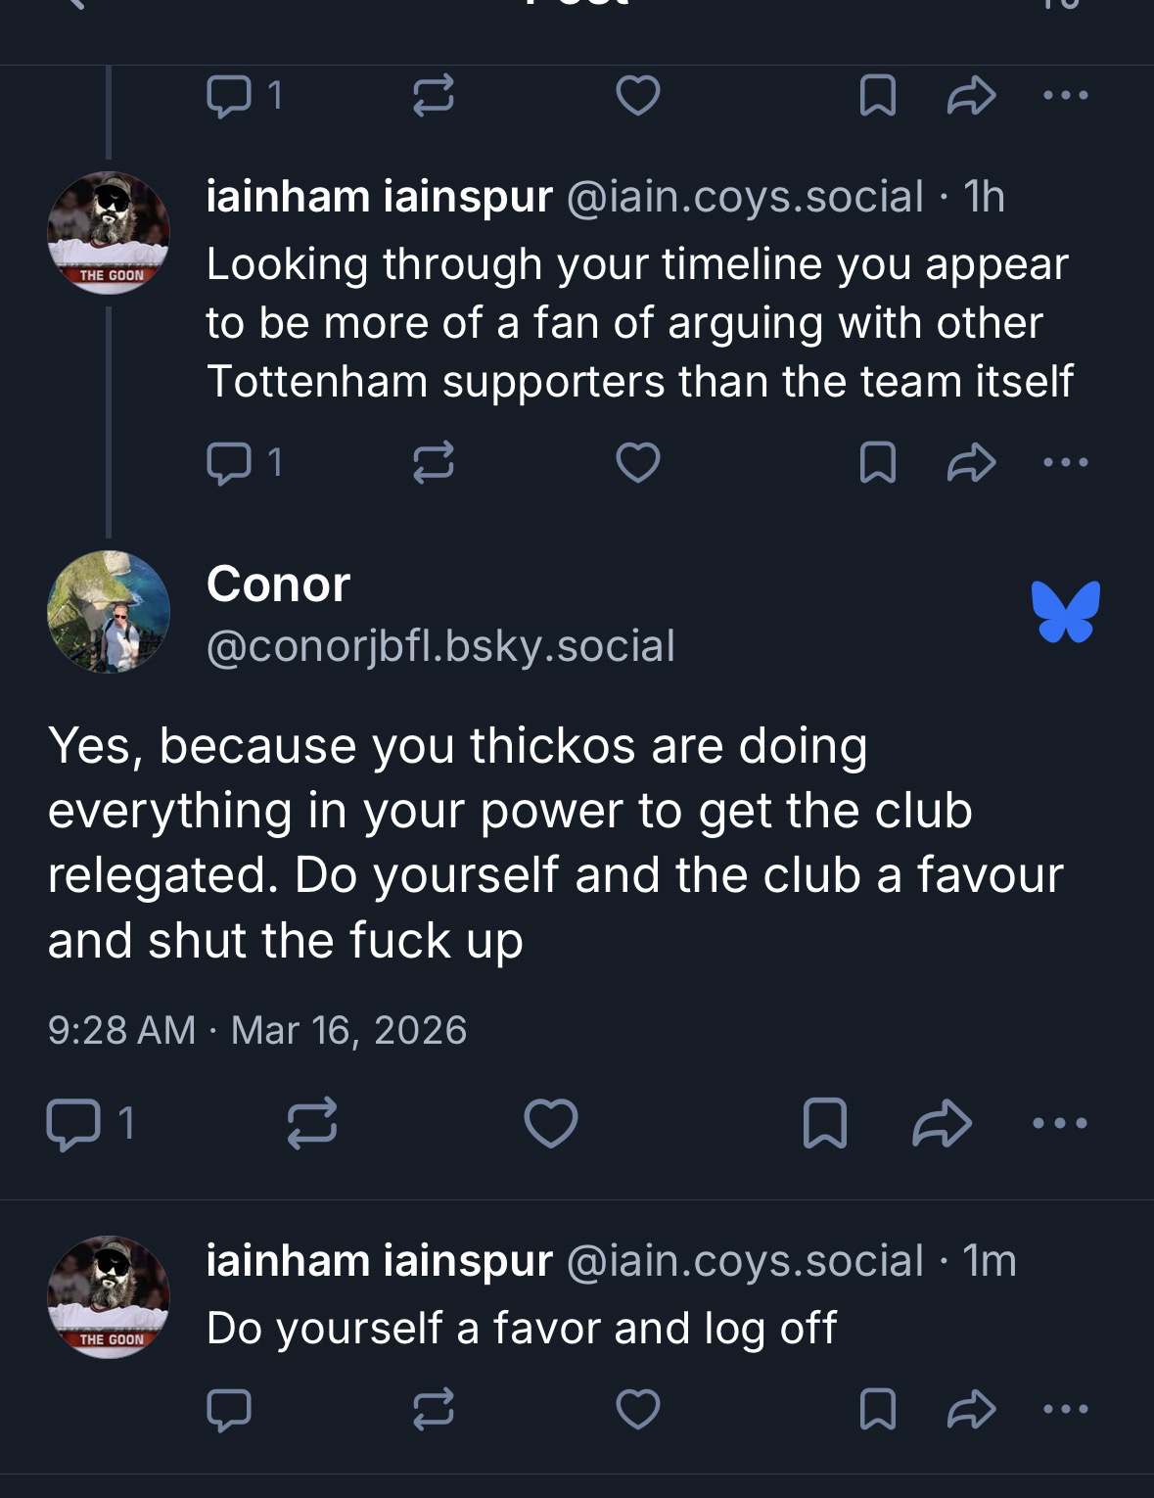The image size is (1154, 1498).
Task: Like the 'Do yourself a favor and log off' reply
Action: click(638, 1410)
